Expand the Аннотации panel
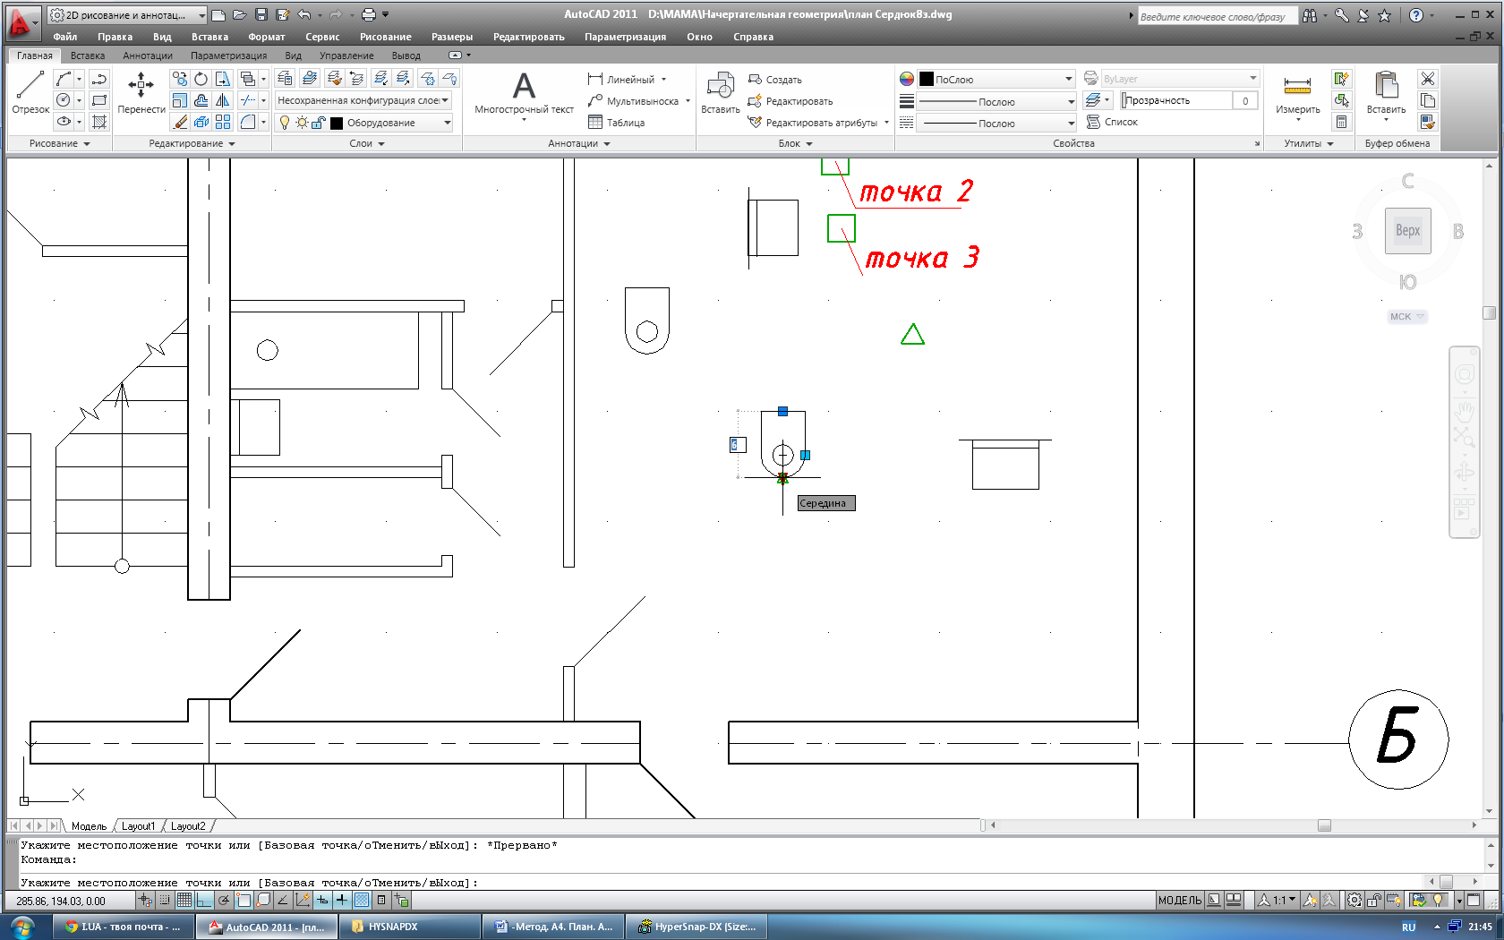1504x940 pixels. pos(579,143)
